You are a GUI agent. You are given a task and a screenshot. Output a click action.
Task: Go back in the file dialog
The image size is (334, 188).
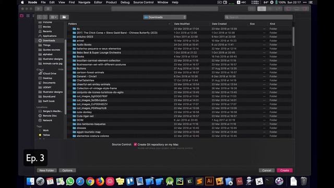[40, 17]
